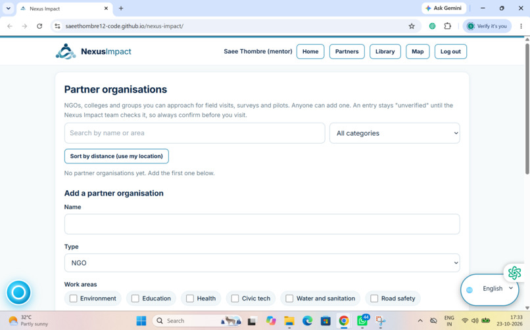The height and width of the screenshot is (330, 530).
Task: Click the Saee Thombre (mentor) label
Action: pos(258,52)
